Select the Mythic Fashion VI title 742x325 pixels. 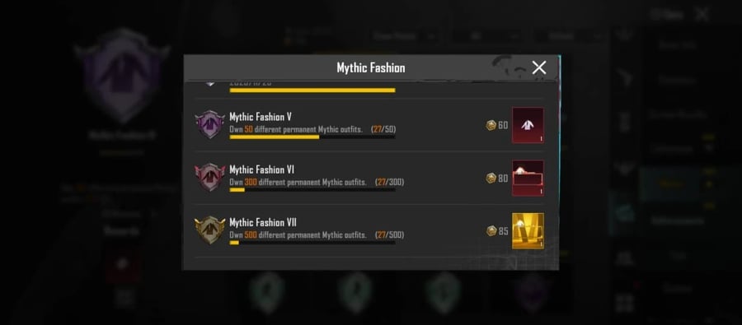261,169
